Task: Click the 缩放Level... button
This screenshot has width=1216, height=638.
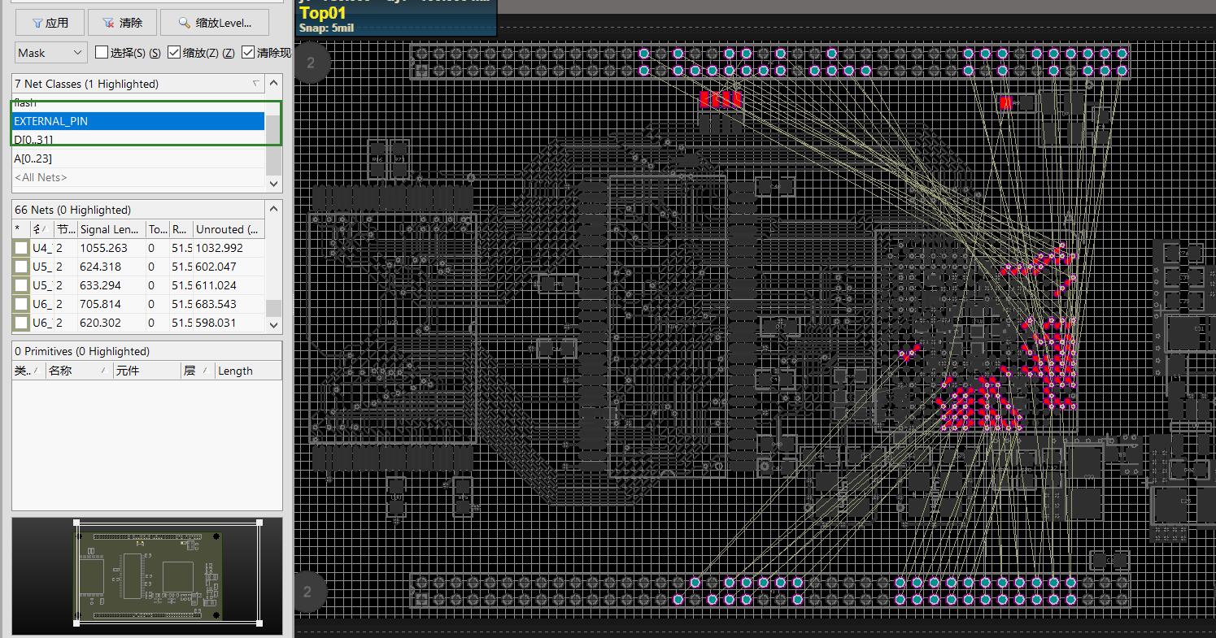Action: click(x=215, y=22)
